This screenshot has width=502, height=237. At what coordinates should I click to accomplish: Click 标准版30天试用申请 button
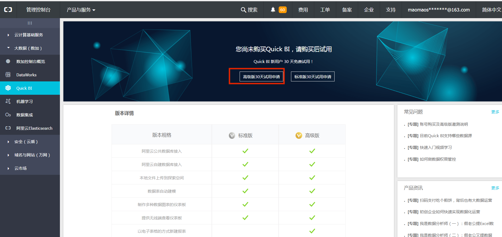point(313,77)
